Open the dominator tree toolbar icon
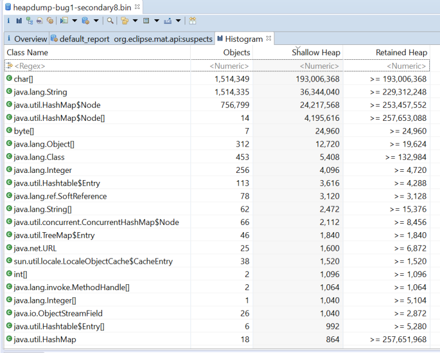The height and width of the screenshot is (353, 440). coord(29,20)
